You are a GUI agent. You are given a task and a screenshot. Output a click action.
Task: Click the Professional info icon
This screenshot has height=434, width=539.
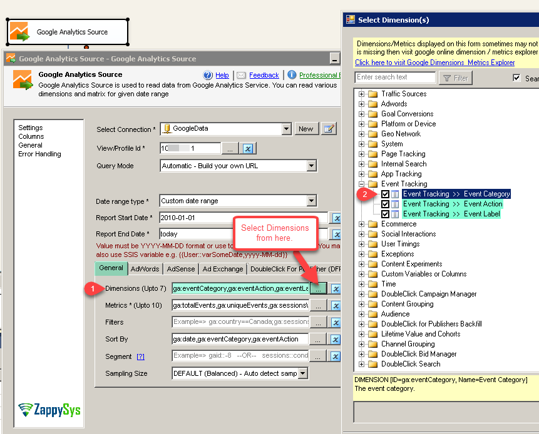[292, 74]
